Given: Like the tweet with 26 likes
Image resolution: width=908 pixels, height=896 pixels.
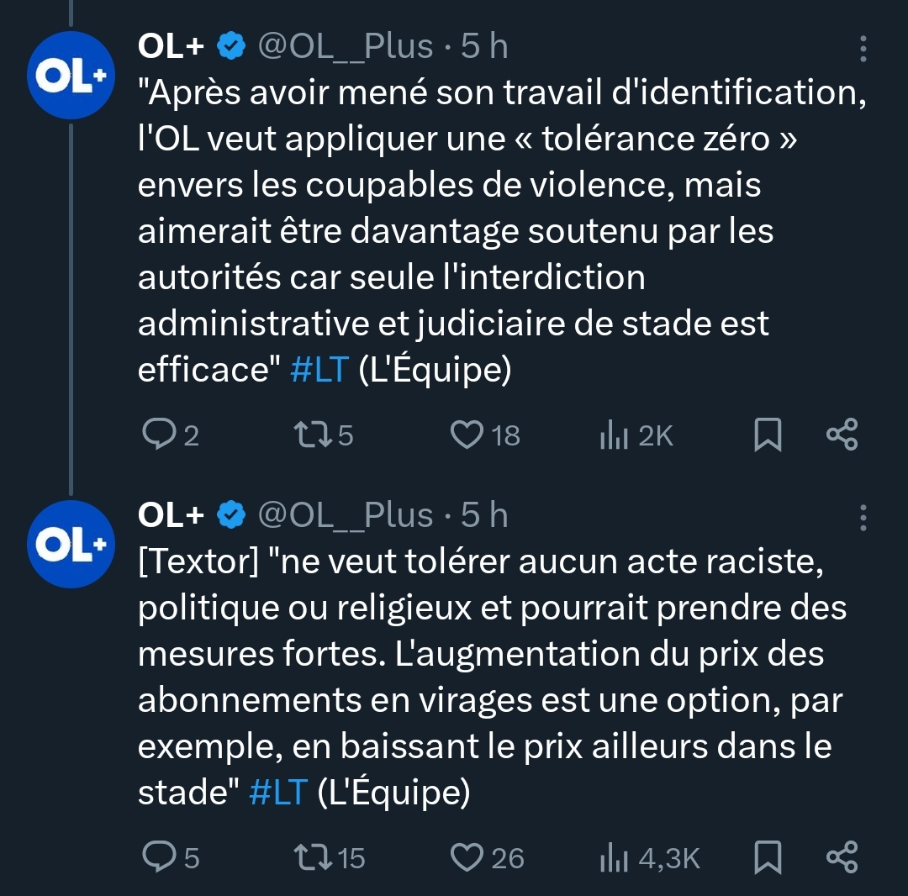Looking at the screenshot, I should tap(465, 857).
